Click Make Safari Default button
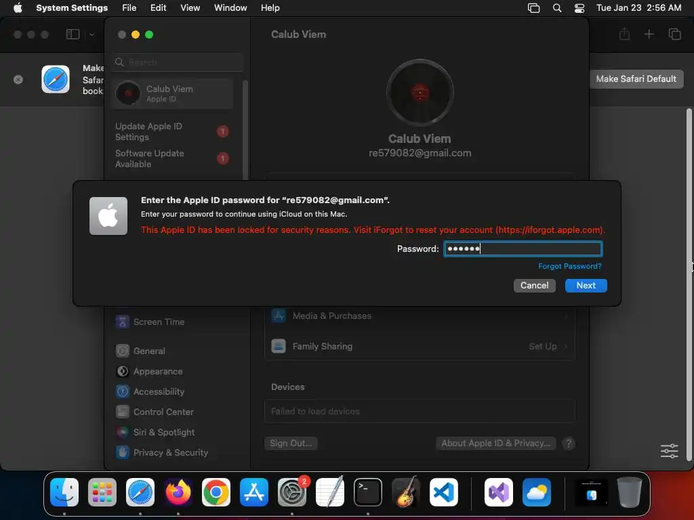The height and width of the screenshot is (520, 694). point(636,79)
